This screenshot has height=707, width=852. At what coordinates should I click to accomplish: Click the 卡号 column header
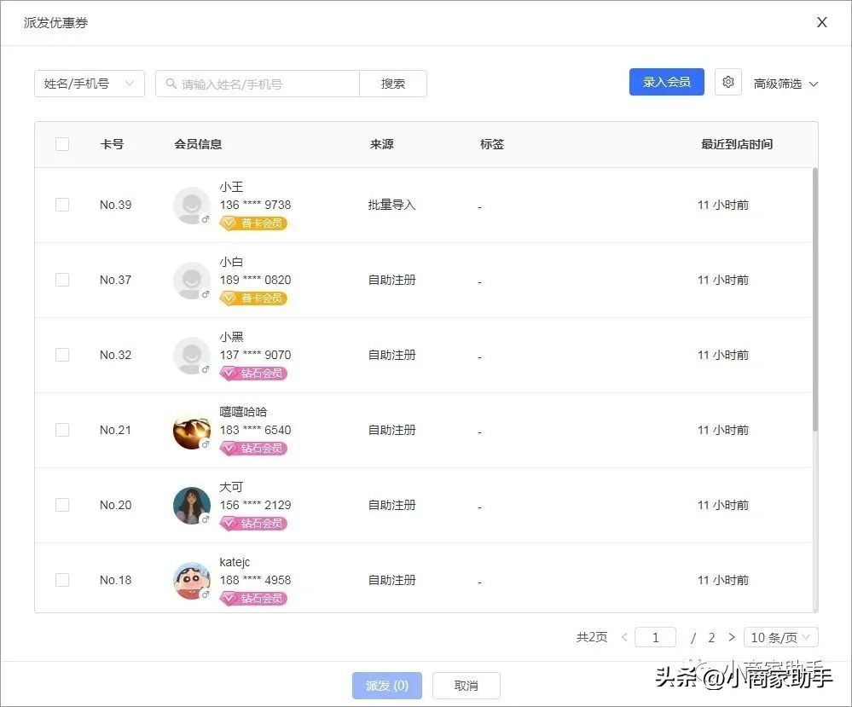pos(112,144)
